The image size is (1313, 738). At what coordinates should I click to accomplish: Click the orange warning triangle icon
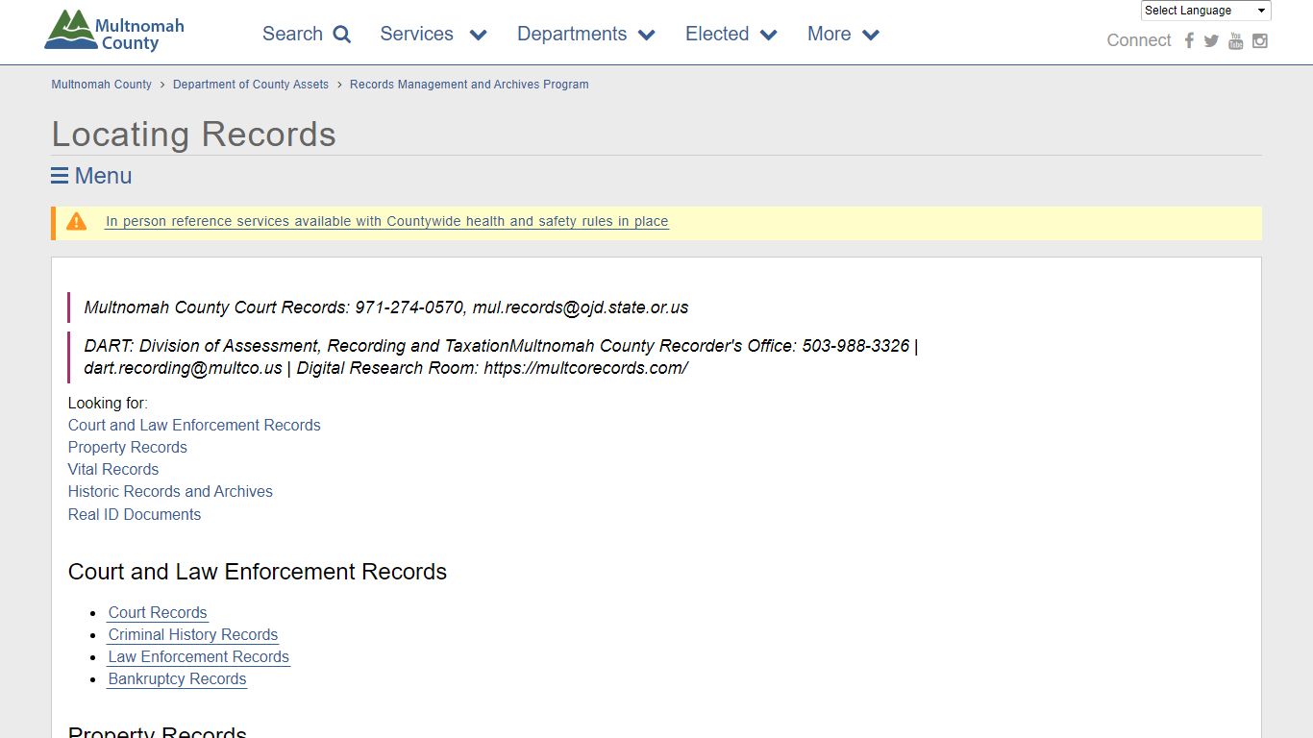pyautogui.click(x=77, y=222)
